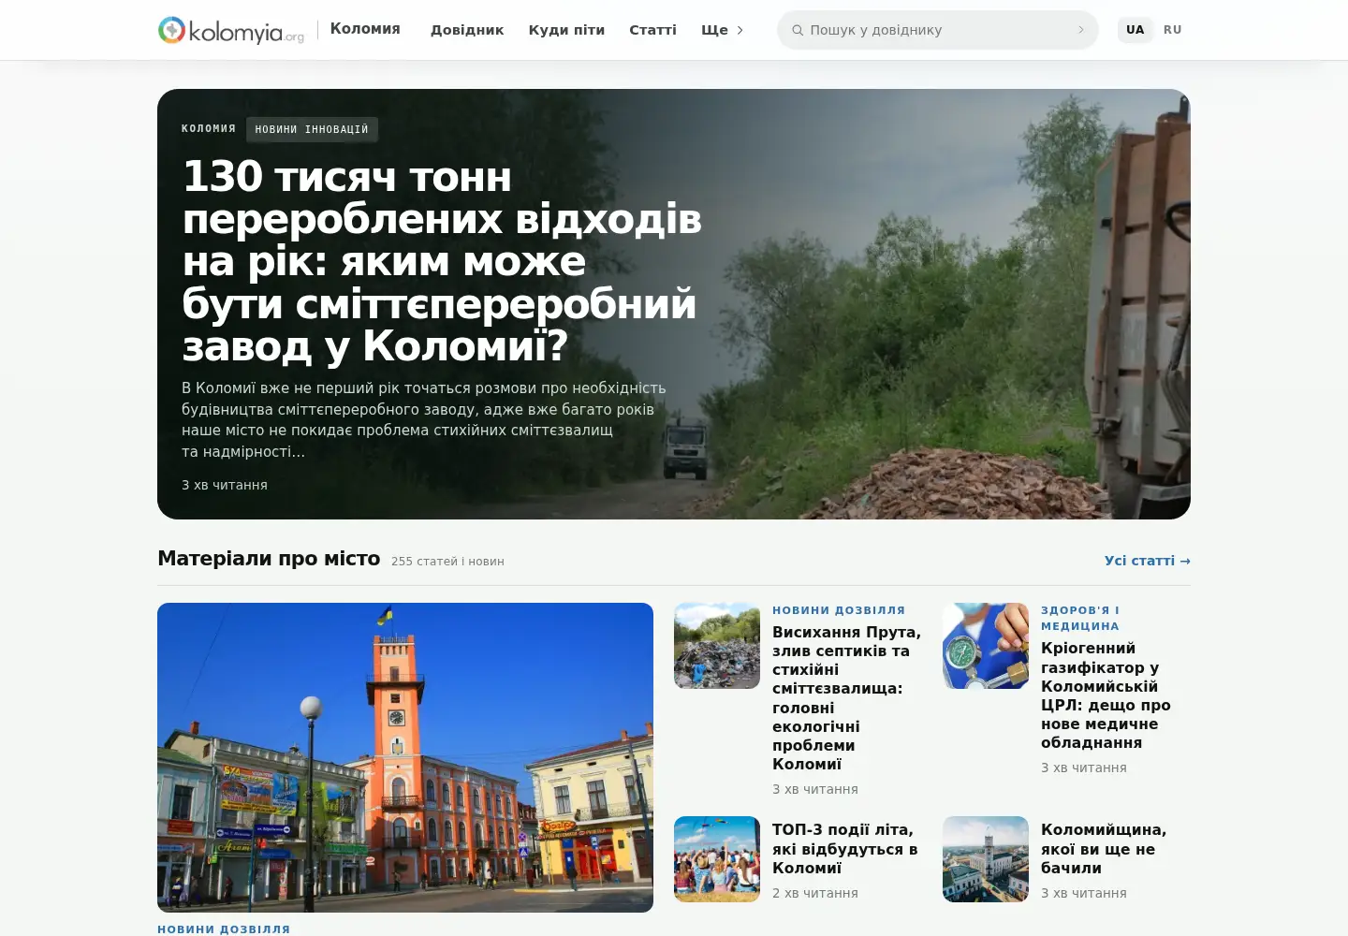Read the Висихання Прута article title
1348x936 pixels.
coord(846,698)
